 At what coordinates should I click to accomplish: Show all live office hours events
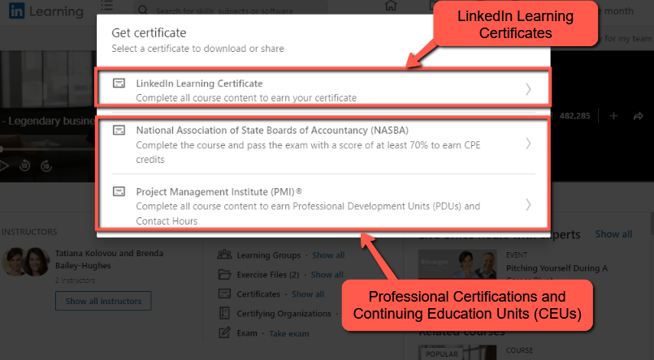click(613, 234)
